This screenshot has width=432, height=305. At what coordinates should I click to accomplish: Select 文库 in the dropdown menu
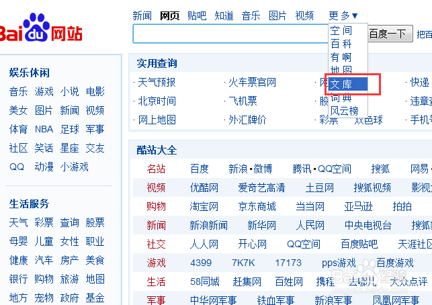(x=348, y=84)
